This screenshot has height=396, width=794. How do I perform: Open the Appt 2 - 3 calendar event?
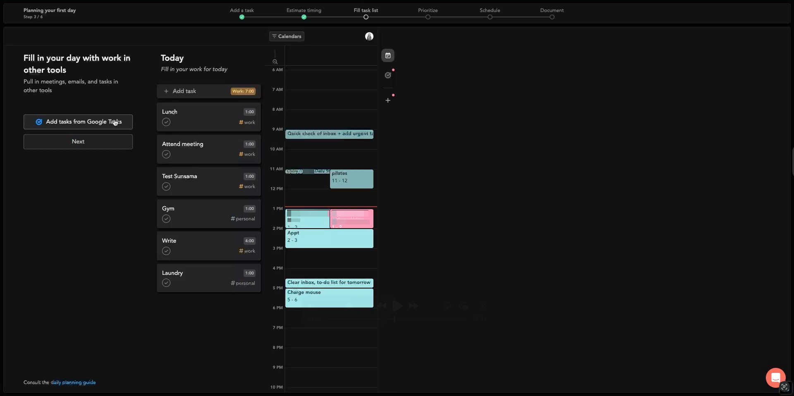pos(329,239)
